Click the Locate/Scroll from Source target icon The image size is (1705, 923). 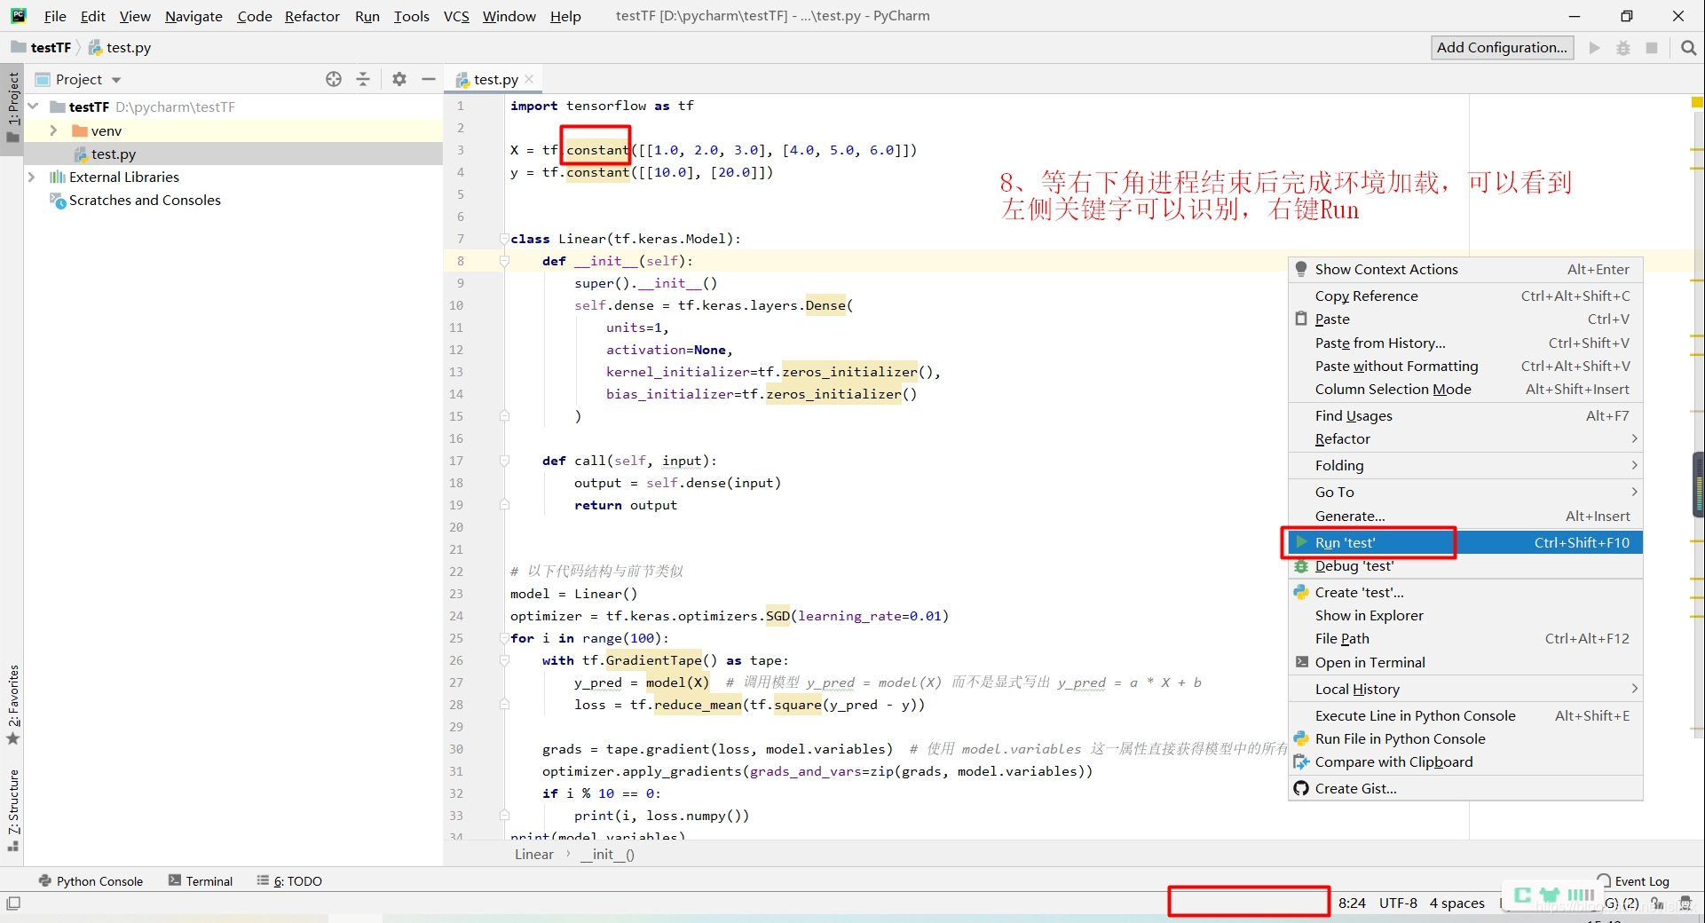point(334,79)
